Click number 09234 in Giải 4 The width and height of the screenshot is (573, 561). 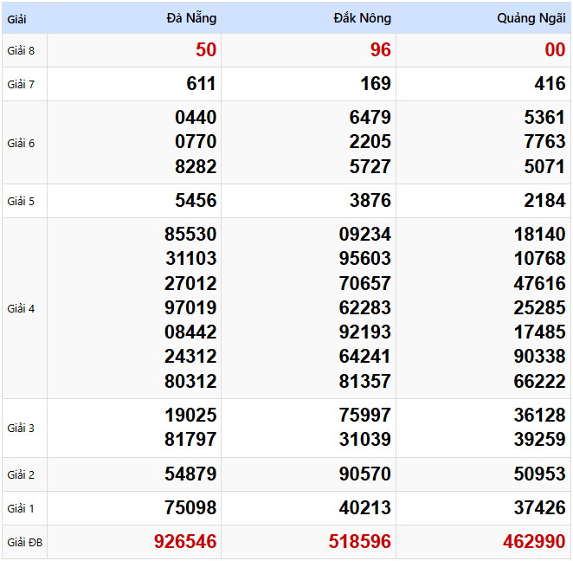click(x=365, y=235)
